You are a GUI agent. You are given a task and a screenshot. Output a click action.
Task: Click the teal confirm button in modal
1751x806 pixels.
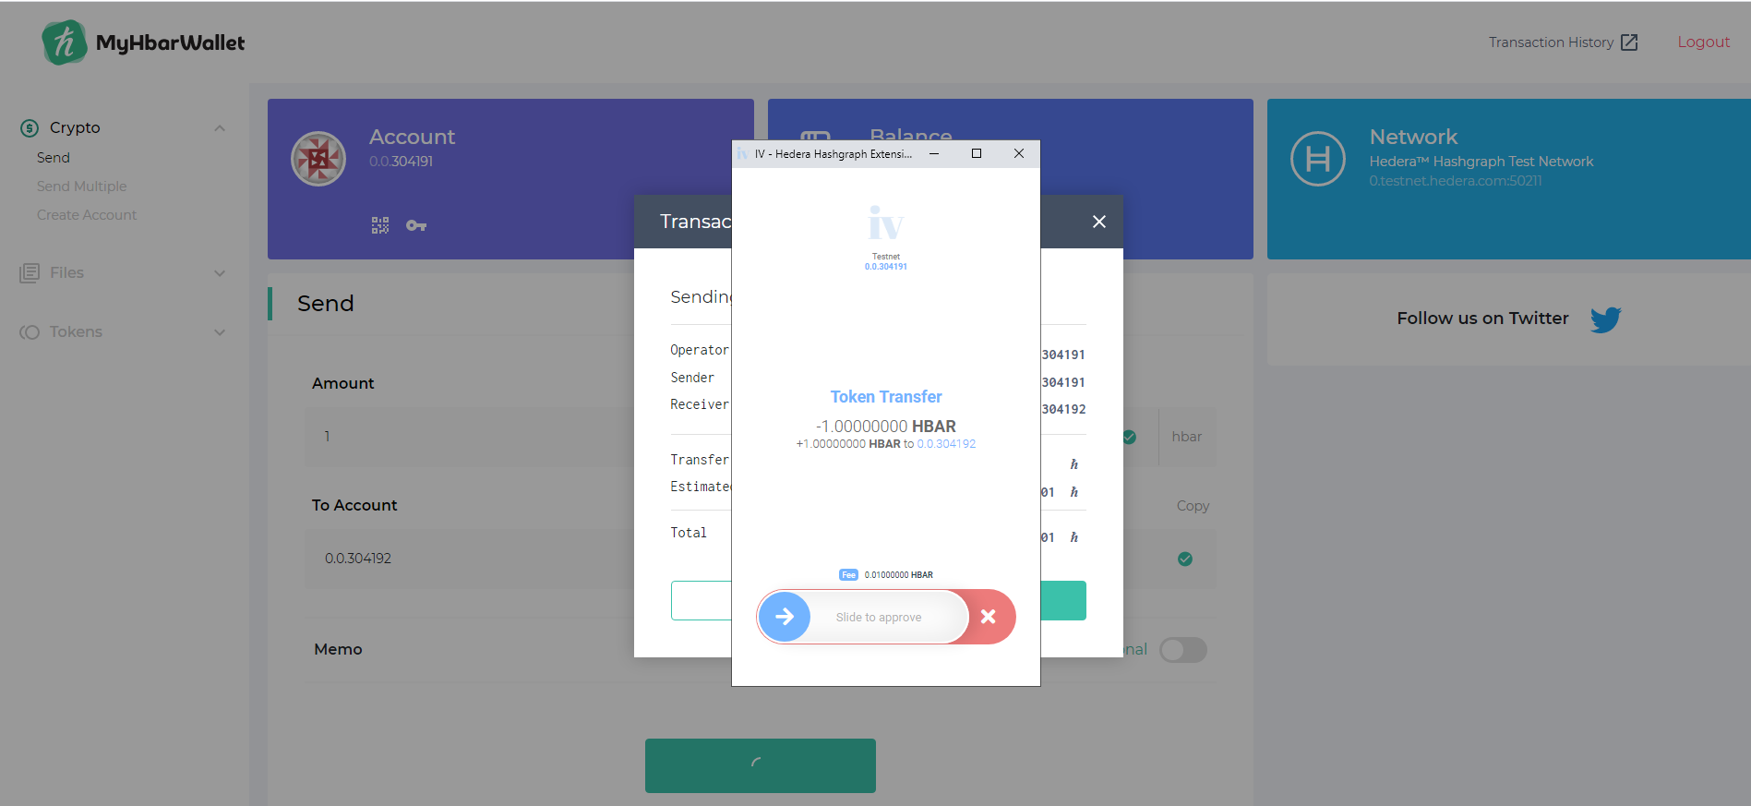pyautogui.click(x=1063, y=600)
